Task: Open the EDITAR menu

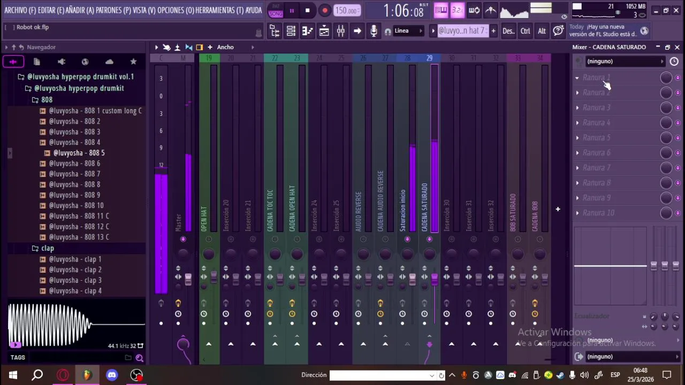Action: (x=51, y=10)
